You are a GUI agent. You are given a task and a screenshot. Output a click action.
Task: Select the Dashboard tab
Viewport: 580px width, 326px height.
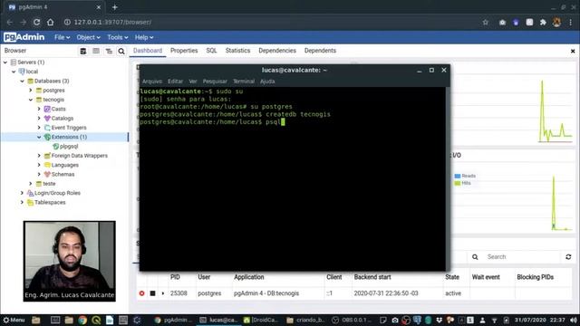tap(148, 51)
